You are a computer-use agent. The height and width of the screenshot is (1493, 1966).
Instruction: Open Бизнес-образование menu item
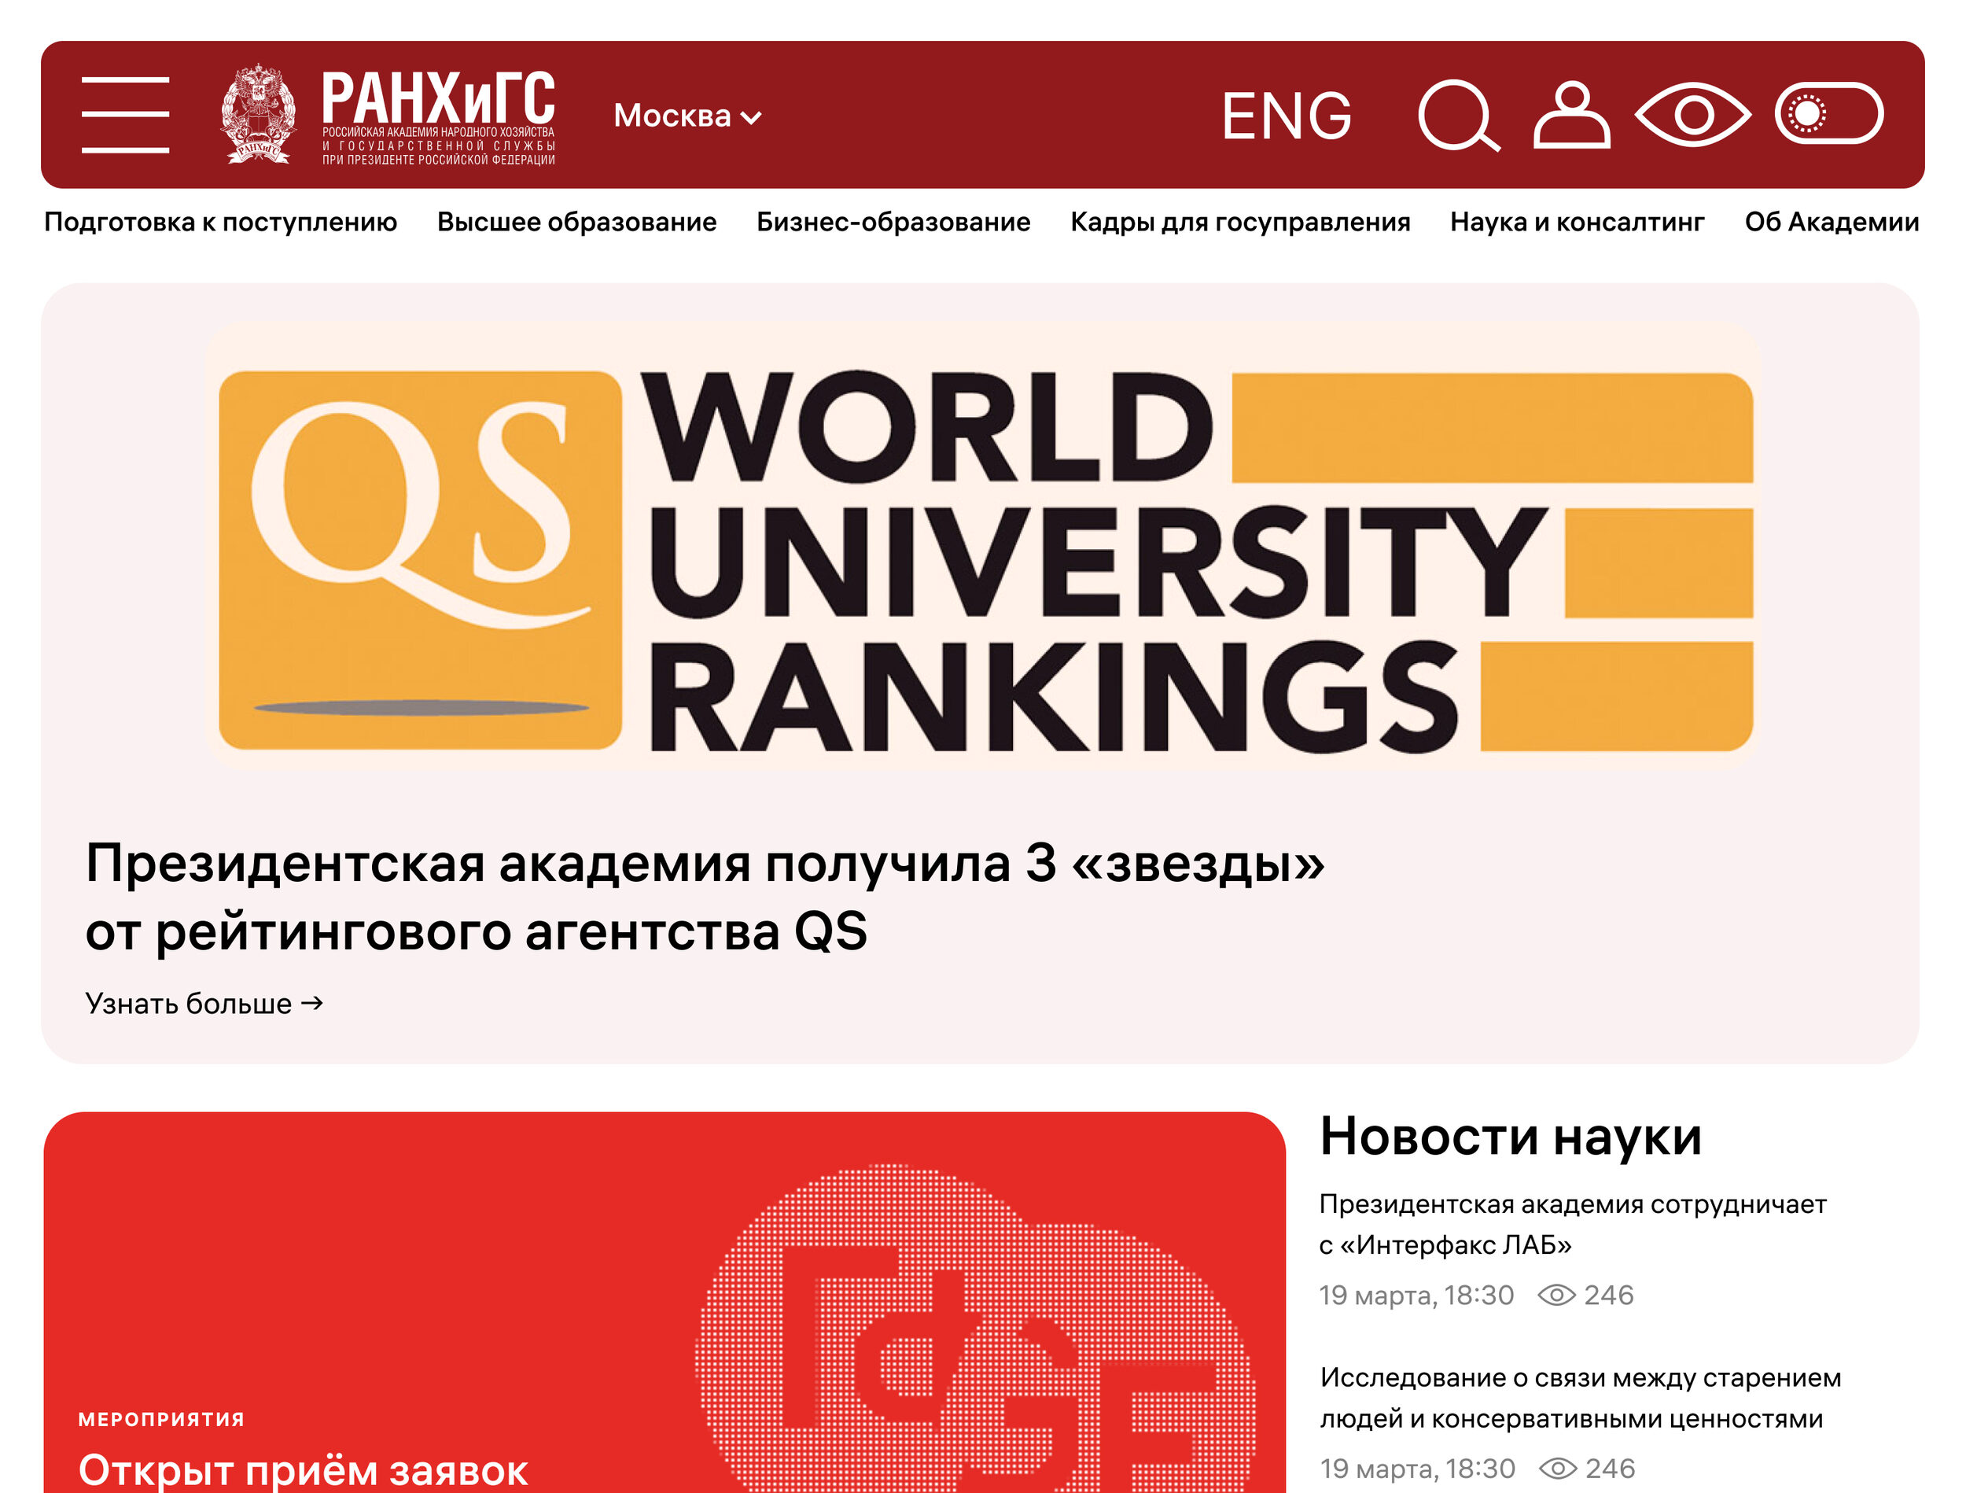tap(893, 221)
